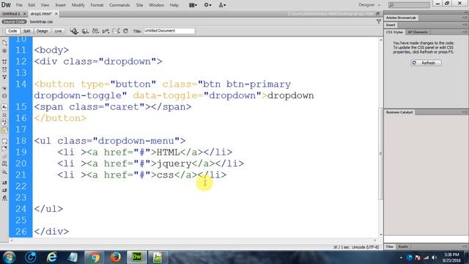Click the Expand All coding icon
The width and height of the screenshot is (469, 264).
[4, 77]
